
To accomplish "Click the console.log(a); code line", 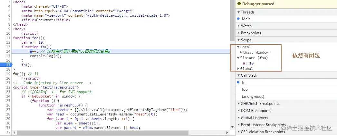I will [x=46, y=56].
